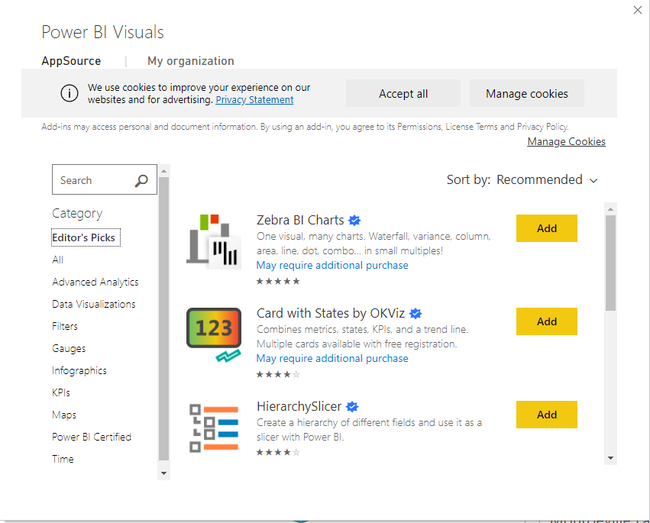650x523 pixels.
Task: Click the category list scroll up arrow
Action: click(163, 171)
